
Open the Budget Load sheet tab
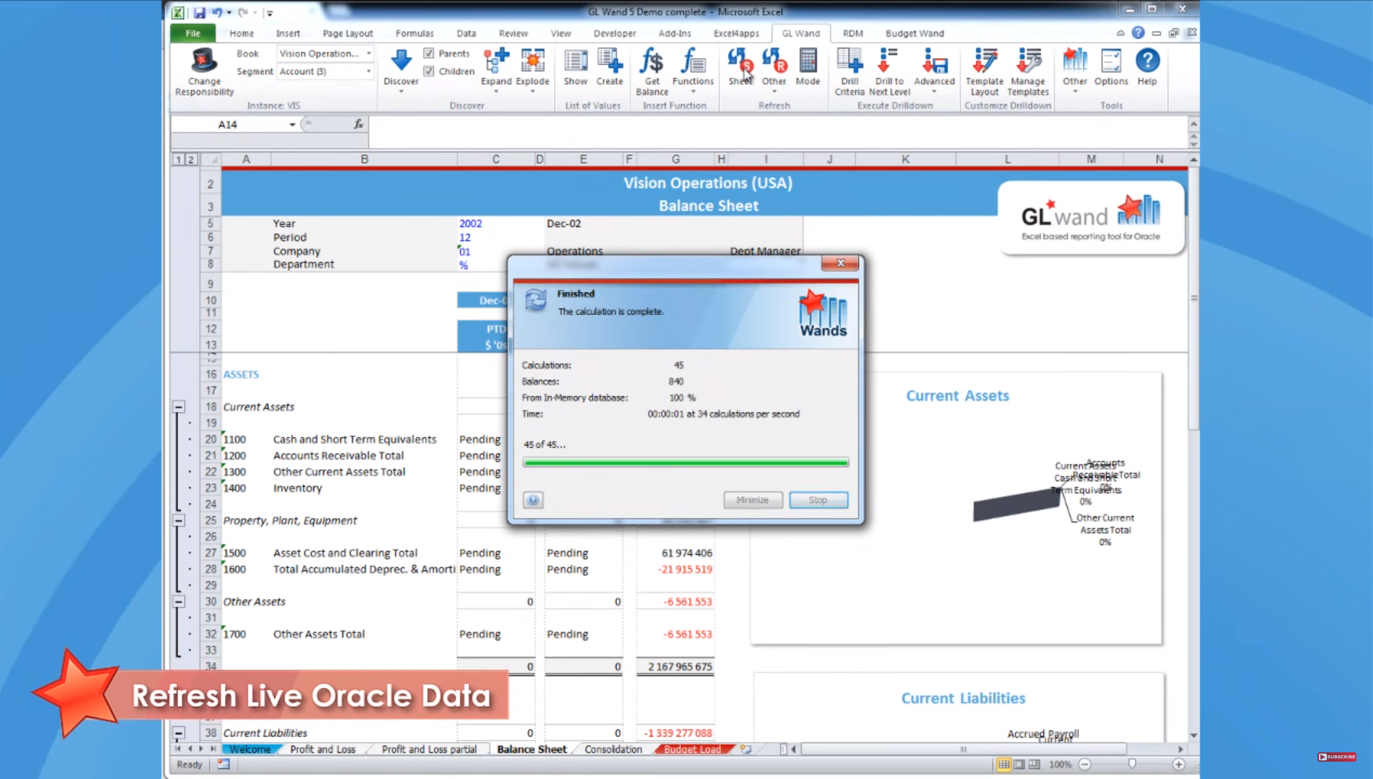[x=692, y=749]
